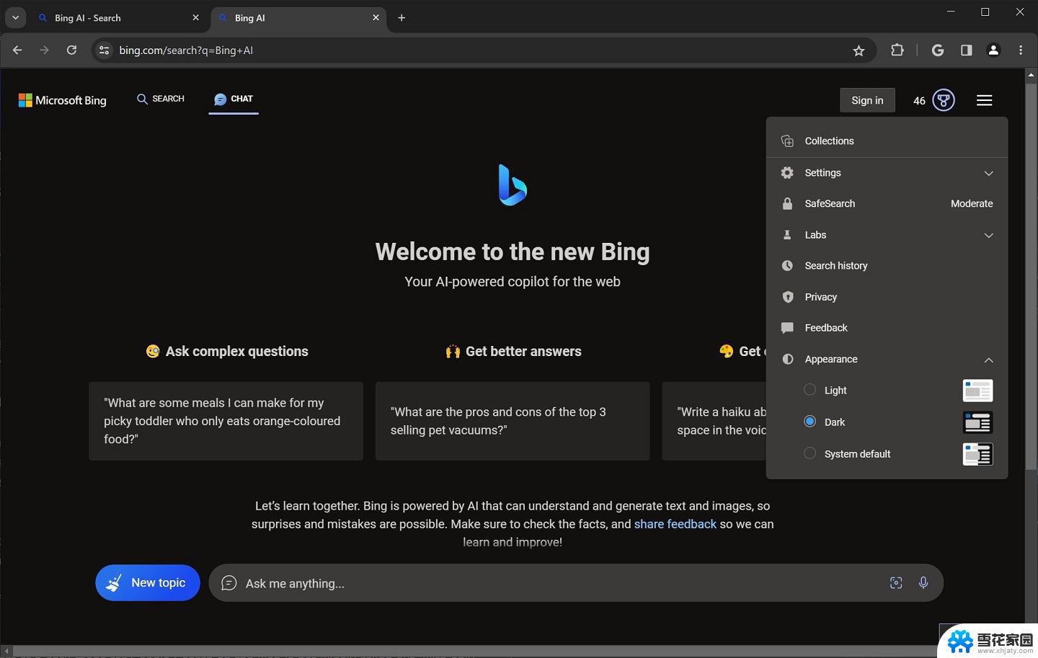The image size is (1038, 658).
Task: Open the browser profile avatar icon
Action: (993, 50)
